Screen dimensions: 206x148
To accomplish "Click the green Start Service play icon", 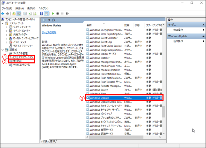I will point(53,14).
